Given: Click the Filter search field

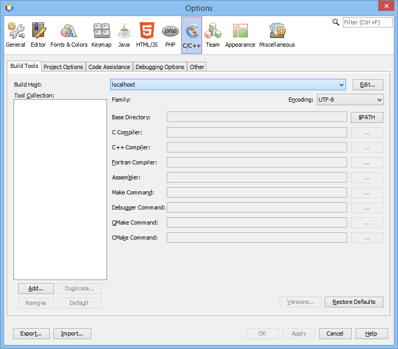Looking at the screenshot, I should (367, 22).
